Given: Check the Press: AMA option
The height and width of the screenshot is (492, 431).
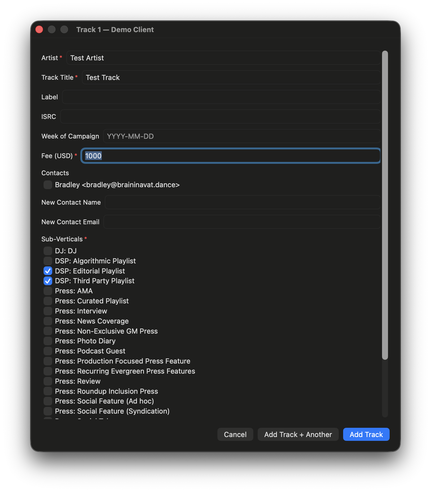Looking at the screenshot, I should pos(48,291).
